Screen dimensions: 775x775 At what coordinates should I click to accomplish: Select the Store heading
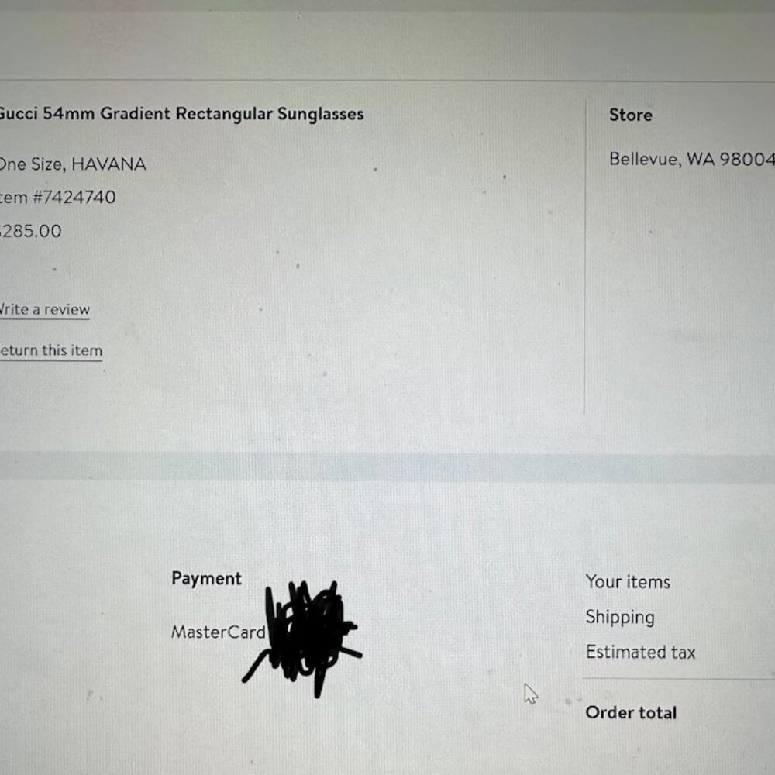pos(631,115)
